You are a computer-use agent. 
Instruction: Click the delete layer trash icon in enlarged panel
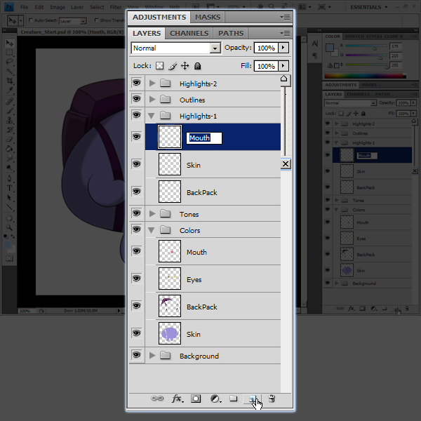pos(272,399)
